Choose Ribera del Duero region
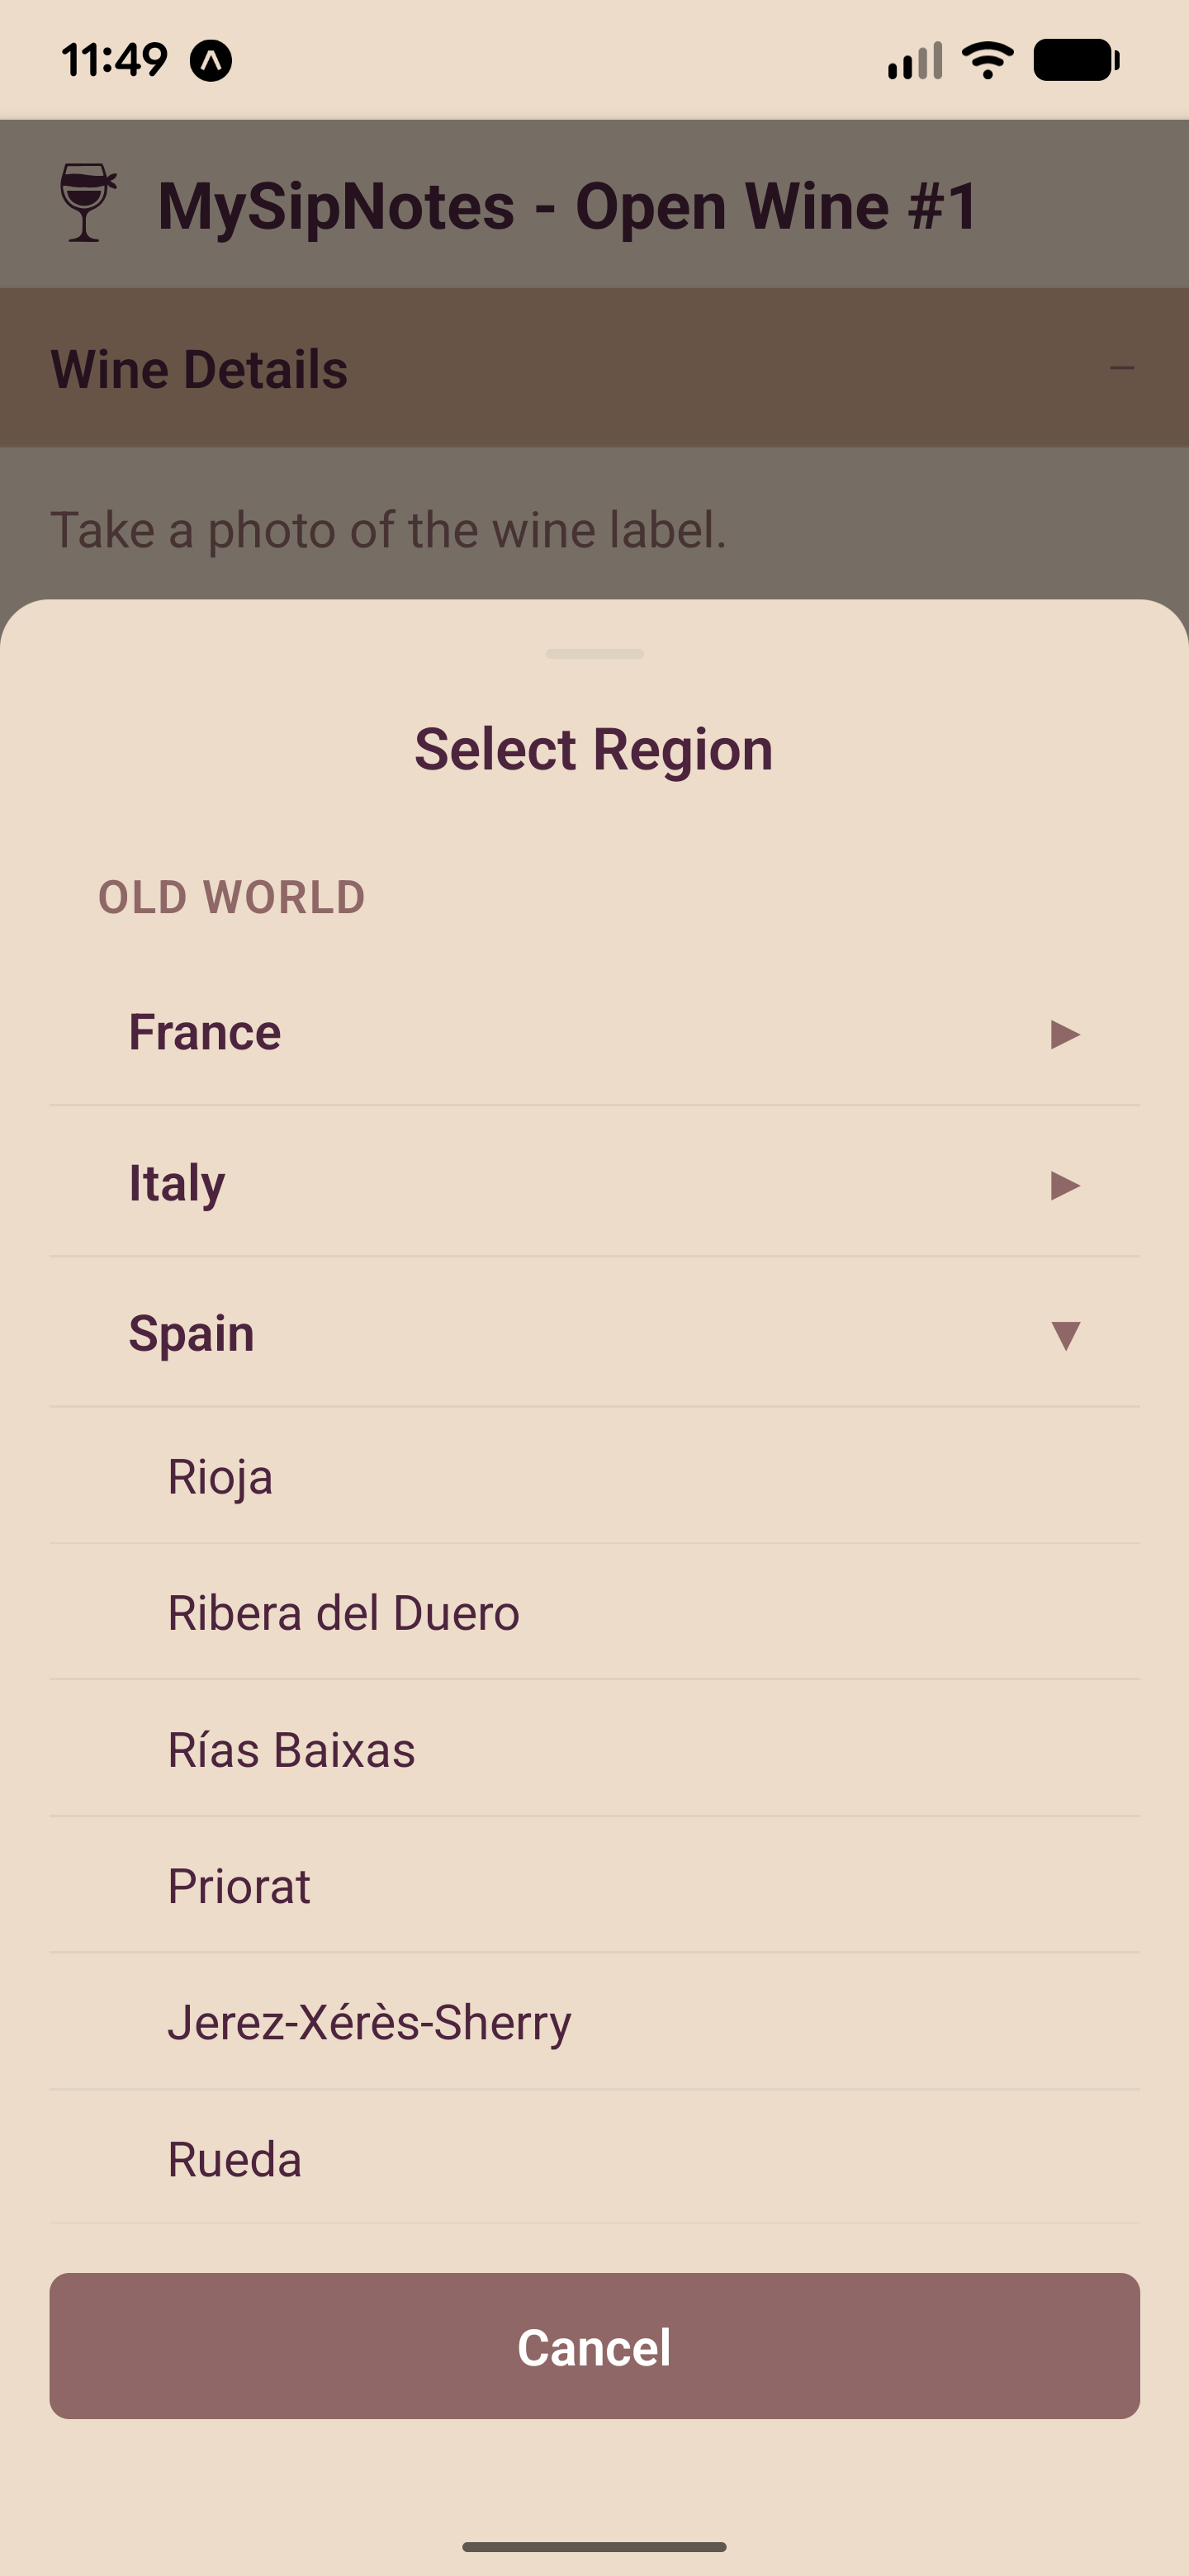Screen dimensions: 1189x2576 pos(343,1612)
